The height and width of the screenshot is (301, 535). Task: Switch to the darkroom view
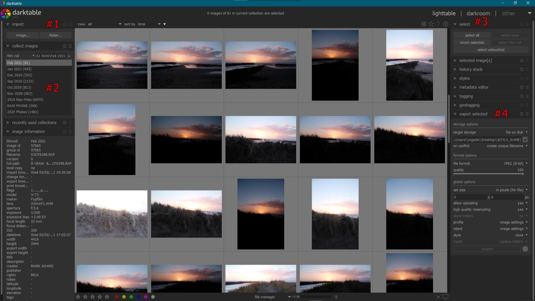[478, 13]
